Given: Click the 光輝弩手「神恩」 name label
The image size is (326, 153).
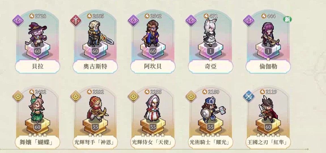Looking at the screenshot, I should pyautogui.click(x=95, y=143).
